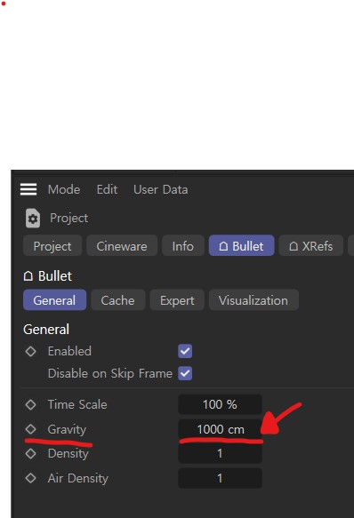This screenshot has height=518, width=354.
Task: Click the Time Scale percent field
Action: [x=221, y=404]
